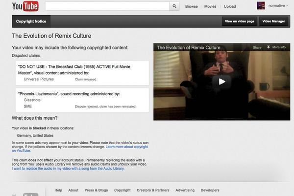
Task: Click the replace audio with Audio Library link
Action: point(68,169)
